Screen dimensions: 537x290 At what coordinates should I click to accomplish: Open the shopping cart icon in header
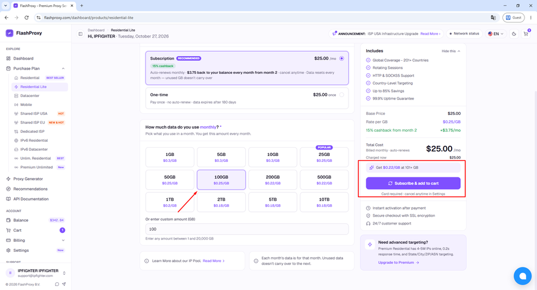[526, 34]
